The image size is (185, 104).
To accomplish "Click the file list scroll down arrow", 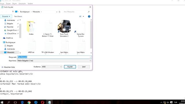I will pos(91,53).
